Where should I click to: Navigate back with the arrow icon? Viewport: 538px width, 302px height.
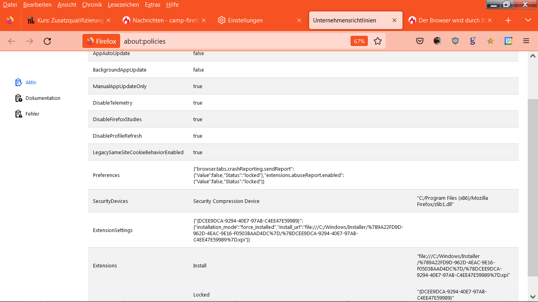[x=12, y=41]
